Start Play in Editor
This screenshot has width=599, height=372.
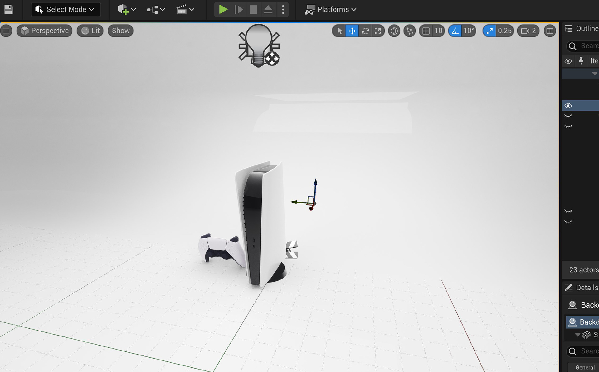(223, 9)
